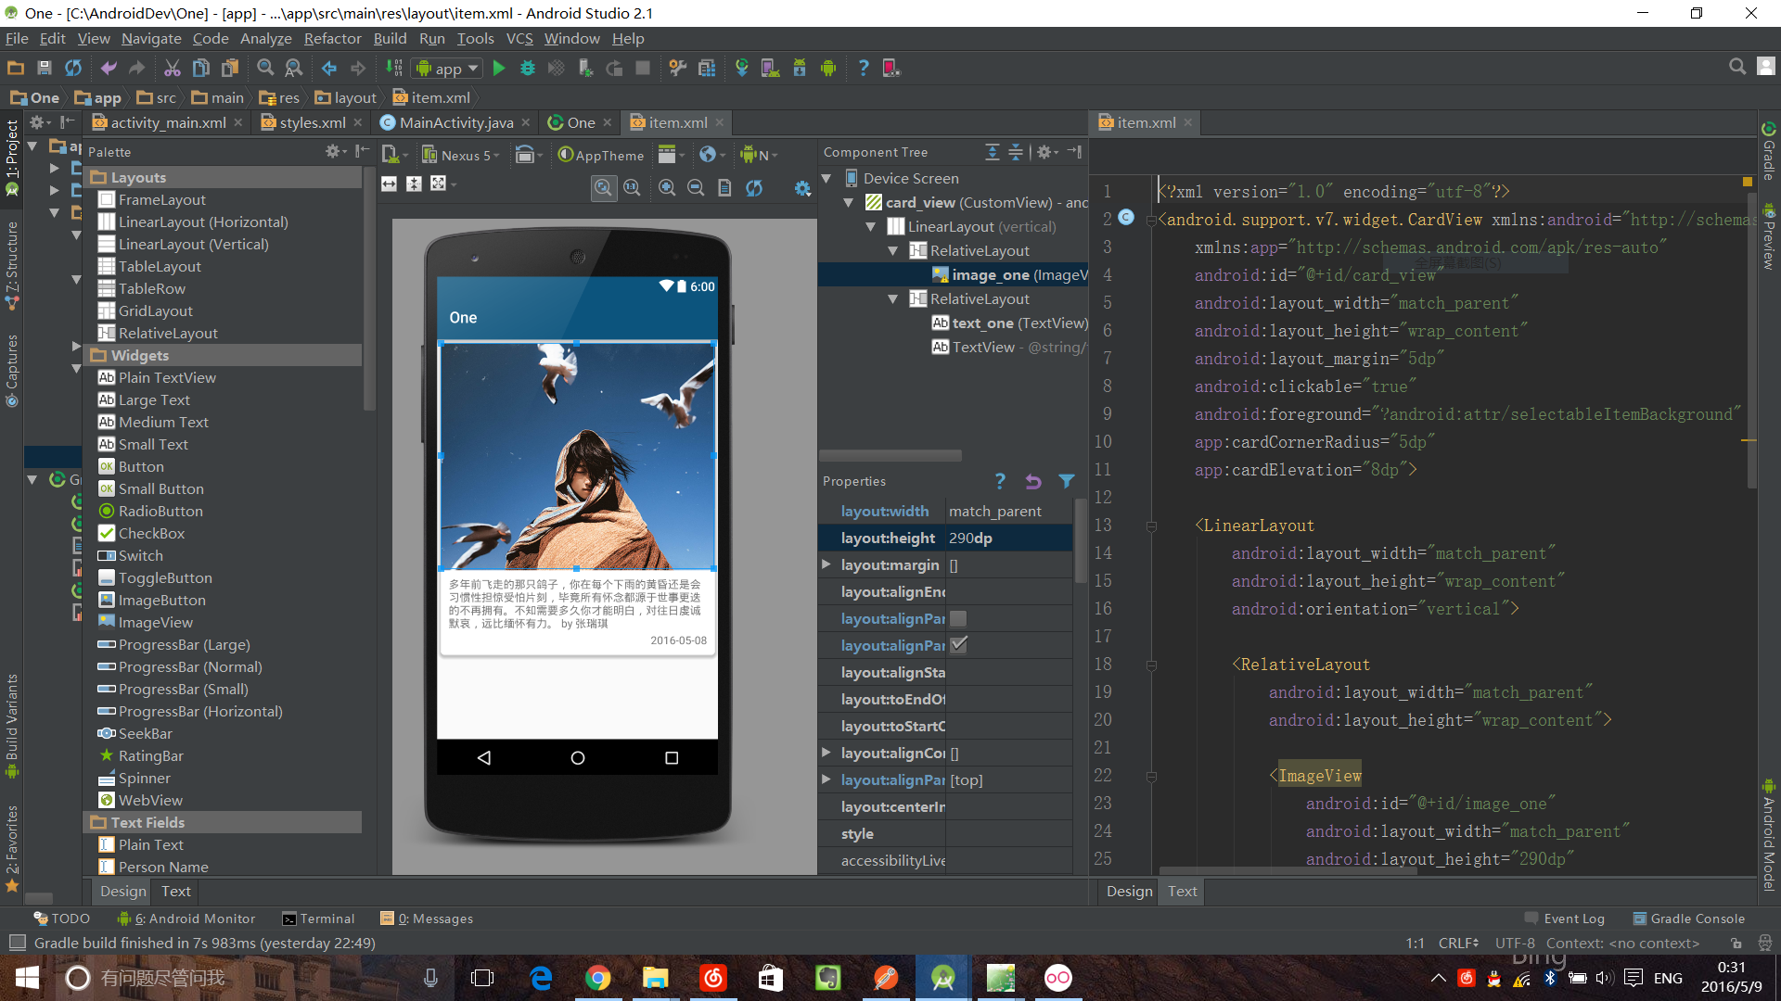1781x1001 pixels.
Task: Toggle the checked layout:alignParent checkbox
Action: pyautogui.click(x=959, y=645)
